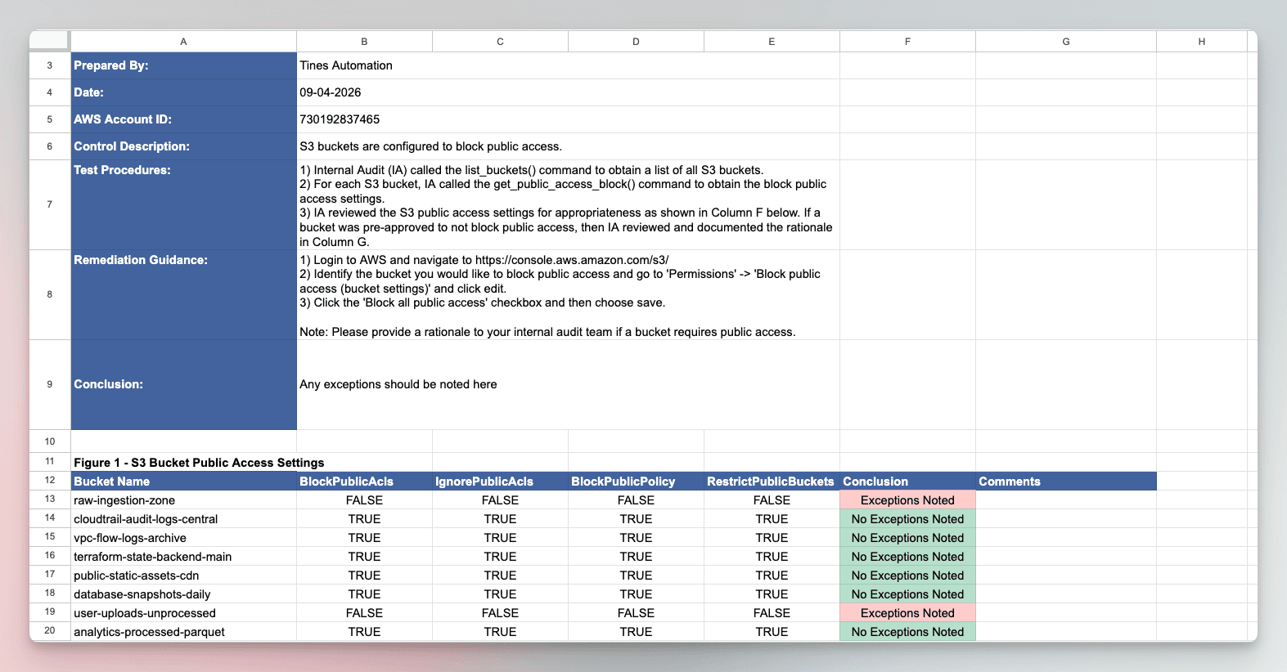
Task: Click the 'Remediation Guidance:' label cell
Action: click(183, 295)
